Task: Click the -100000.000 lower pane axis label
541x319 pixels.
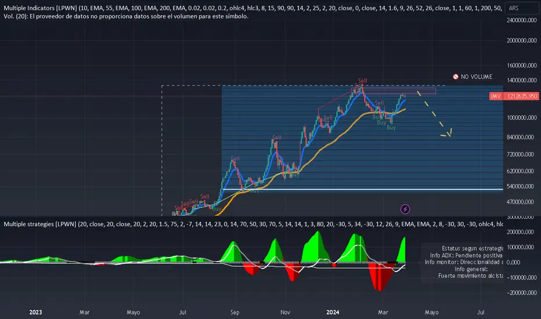Action: (522, 278)
